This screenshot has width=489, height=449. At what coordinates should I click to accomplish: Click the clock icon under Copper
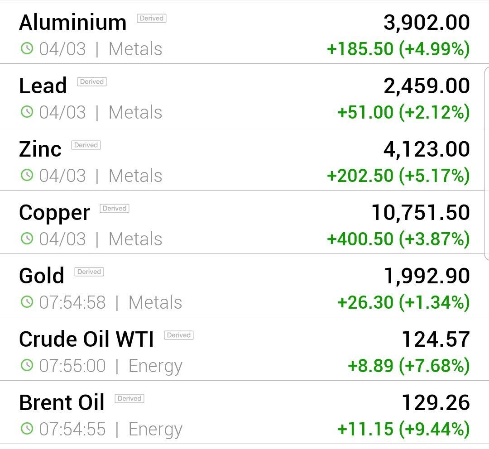point(27,239)
